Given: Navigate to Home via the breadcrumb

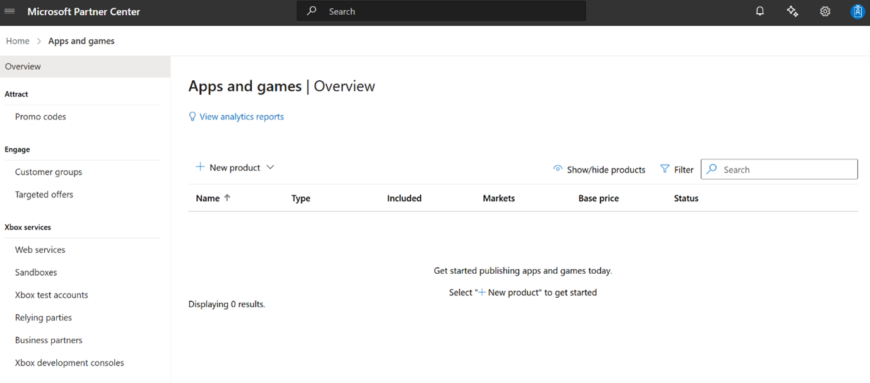Looking at the screenshot, I should [17, 40].
